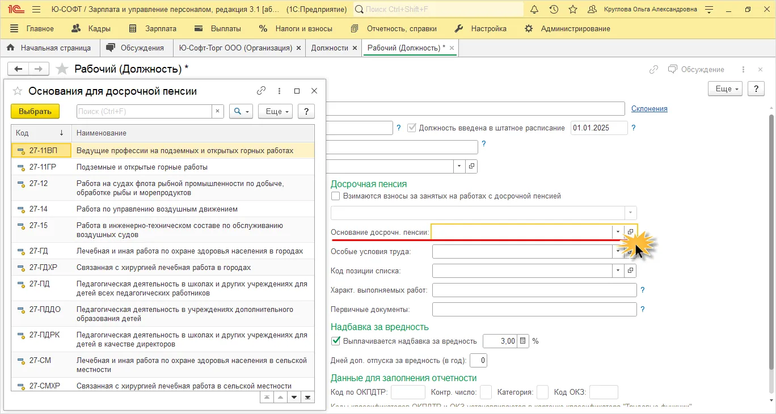Sort by the Код column header
Viewport: 776px width, 414px height.
tap(41, 133)
